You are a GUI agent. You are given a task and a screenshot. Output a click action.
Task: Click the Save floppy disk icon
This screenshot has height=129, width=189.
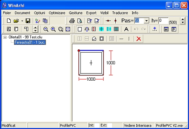point(28,21)
